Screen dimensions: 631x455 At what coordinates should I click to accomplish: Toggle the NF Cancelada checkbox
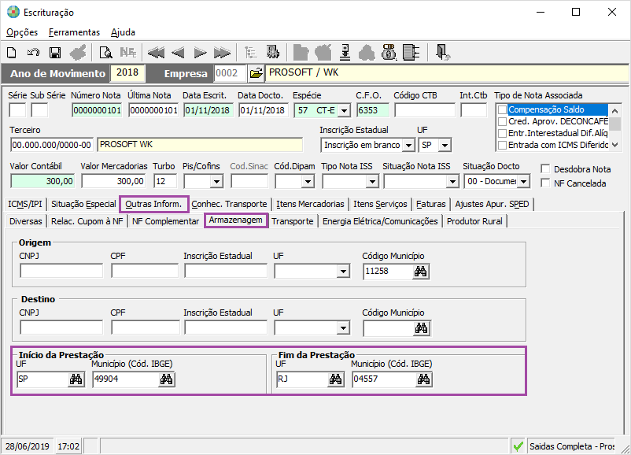546,183
